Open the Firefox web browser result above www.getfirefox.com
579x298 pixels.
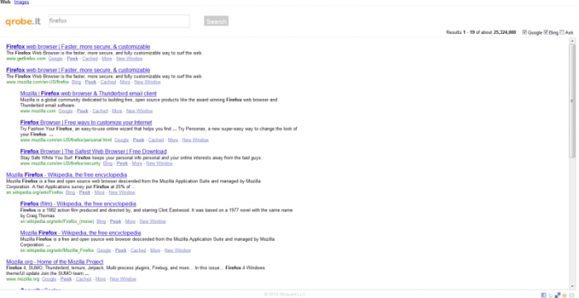tap(78, 47)
